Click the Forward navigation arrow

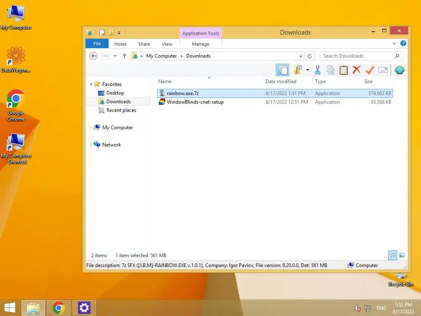point(105,56)
